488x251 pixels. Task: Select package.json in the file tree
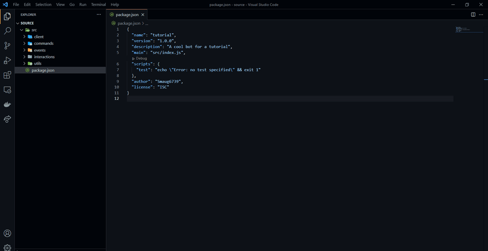click(x=61, y=70)
